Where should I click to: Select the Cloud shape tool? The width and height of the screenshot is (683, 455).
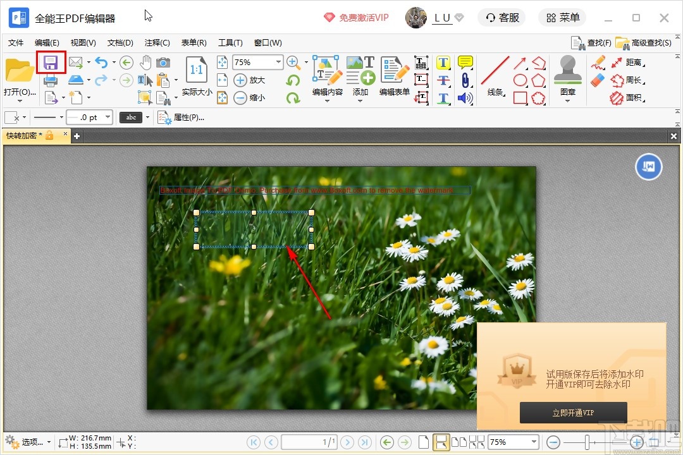538,98
